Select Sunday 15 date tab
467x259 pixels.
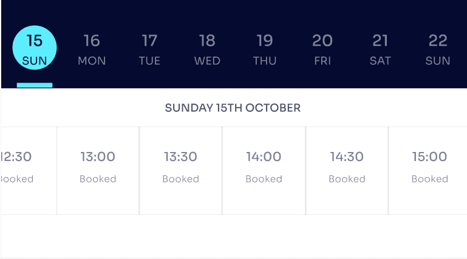pos(35,49)
